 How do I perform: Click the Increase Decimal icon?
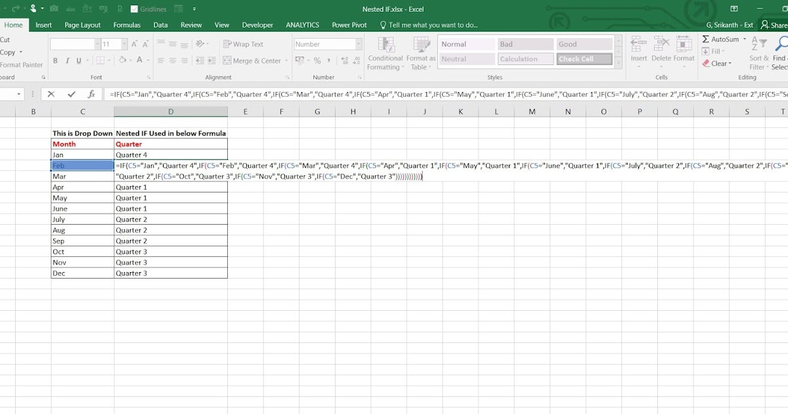pyautogui.click(x=343, y=60)
